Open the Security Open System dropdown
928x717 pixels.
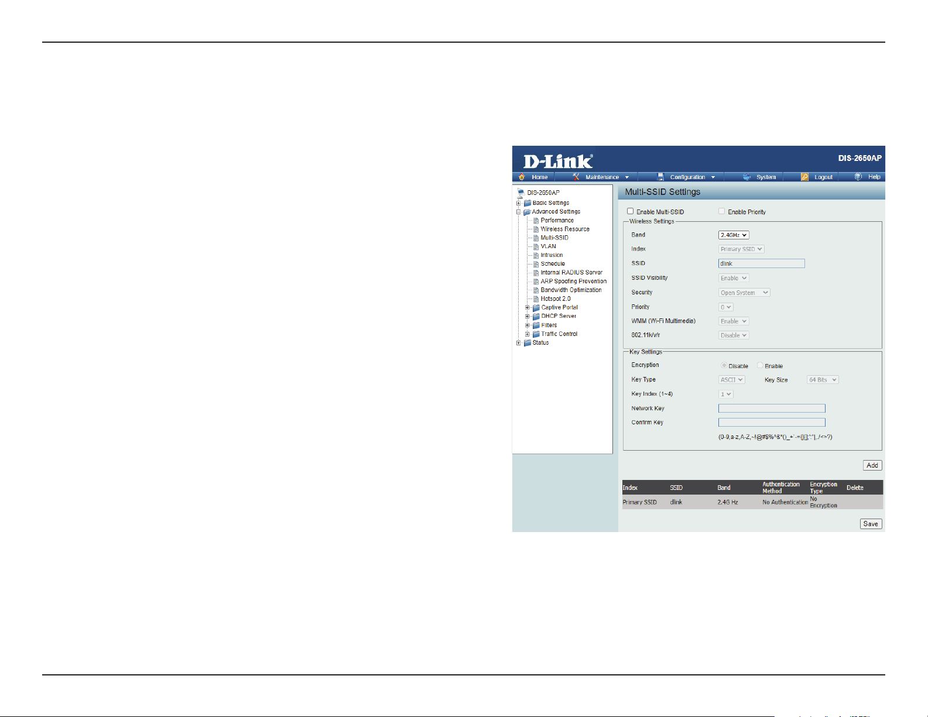744,293
